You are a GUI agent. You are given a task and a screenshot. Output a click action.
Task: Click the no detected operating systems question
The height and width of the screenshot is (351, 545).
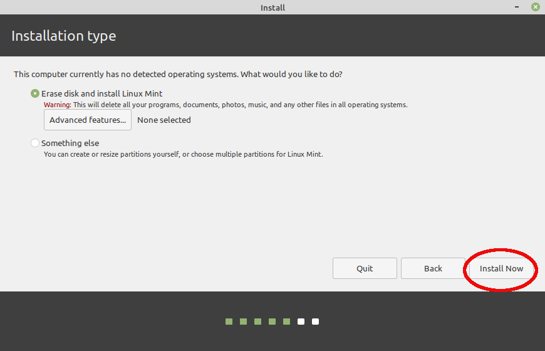tap(178, 74)
